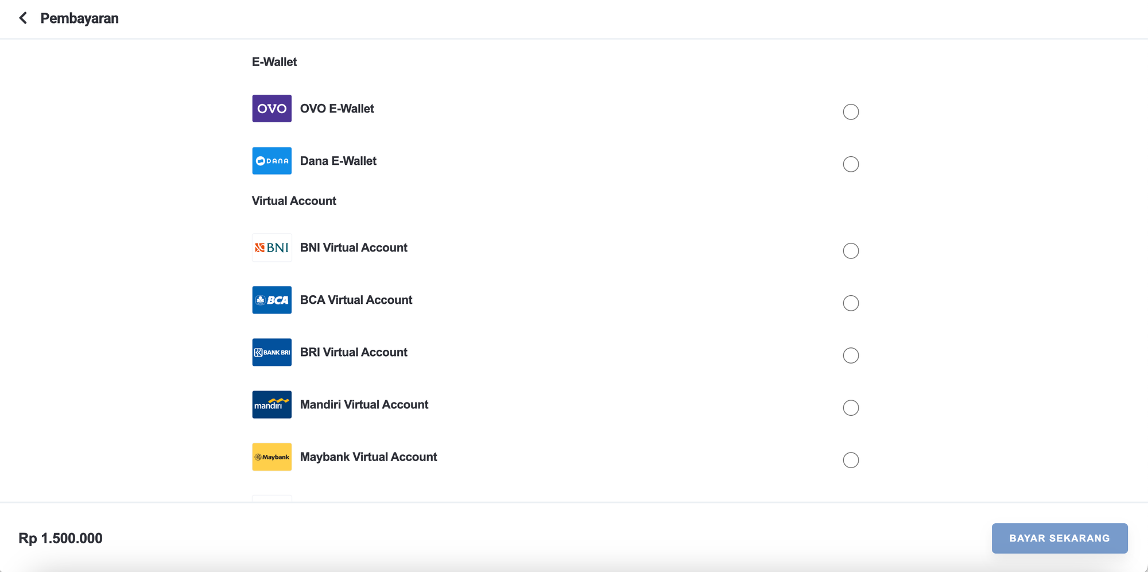Click the Dana blue logo icon
Screen dimensions: 1148x572
coord(272,161)
